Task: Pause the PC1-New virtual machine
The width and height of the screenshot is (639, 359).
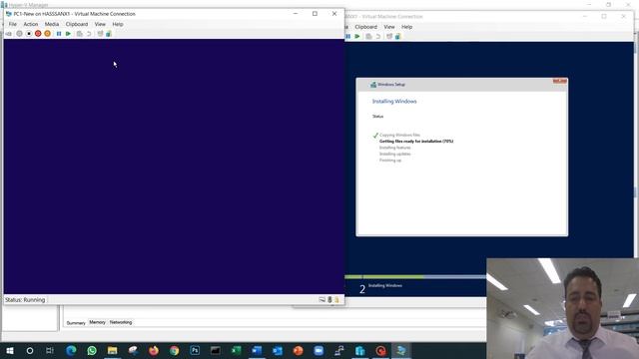Action: coord(59,34)
